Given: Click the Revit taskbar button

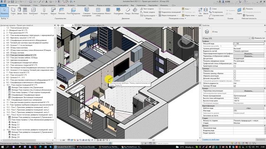Looking at the screenshot, I should tap(64, 147).
